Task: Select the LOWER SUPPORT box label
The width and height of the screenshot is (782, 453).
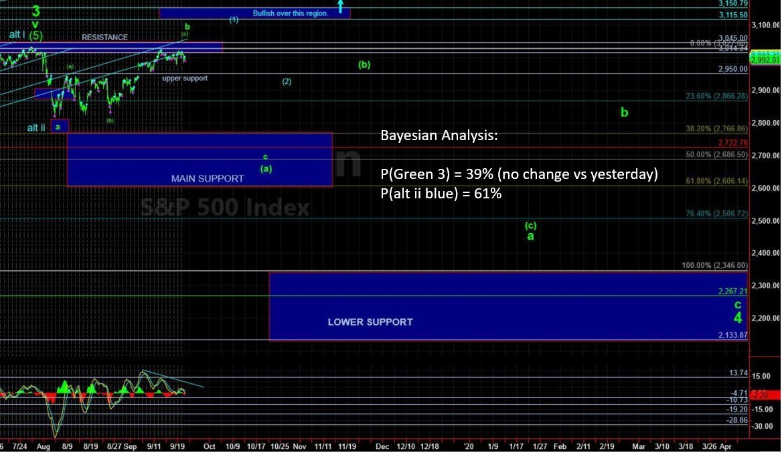Action: pos(370,322)
